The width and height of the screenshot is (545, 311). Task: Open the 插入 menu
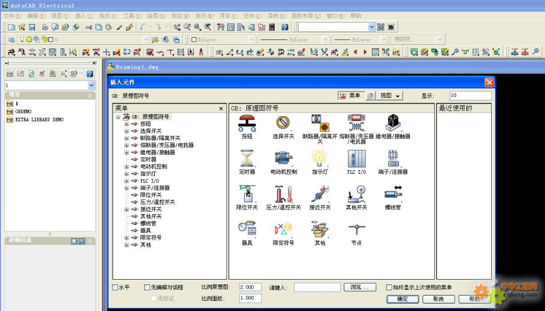tap(84, 16)
